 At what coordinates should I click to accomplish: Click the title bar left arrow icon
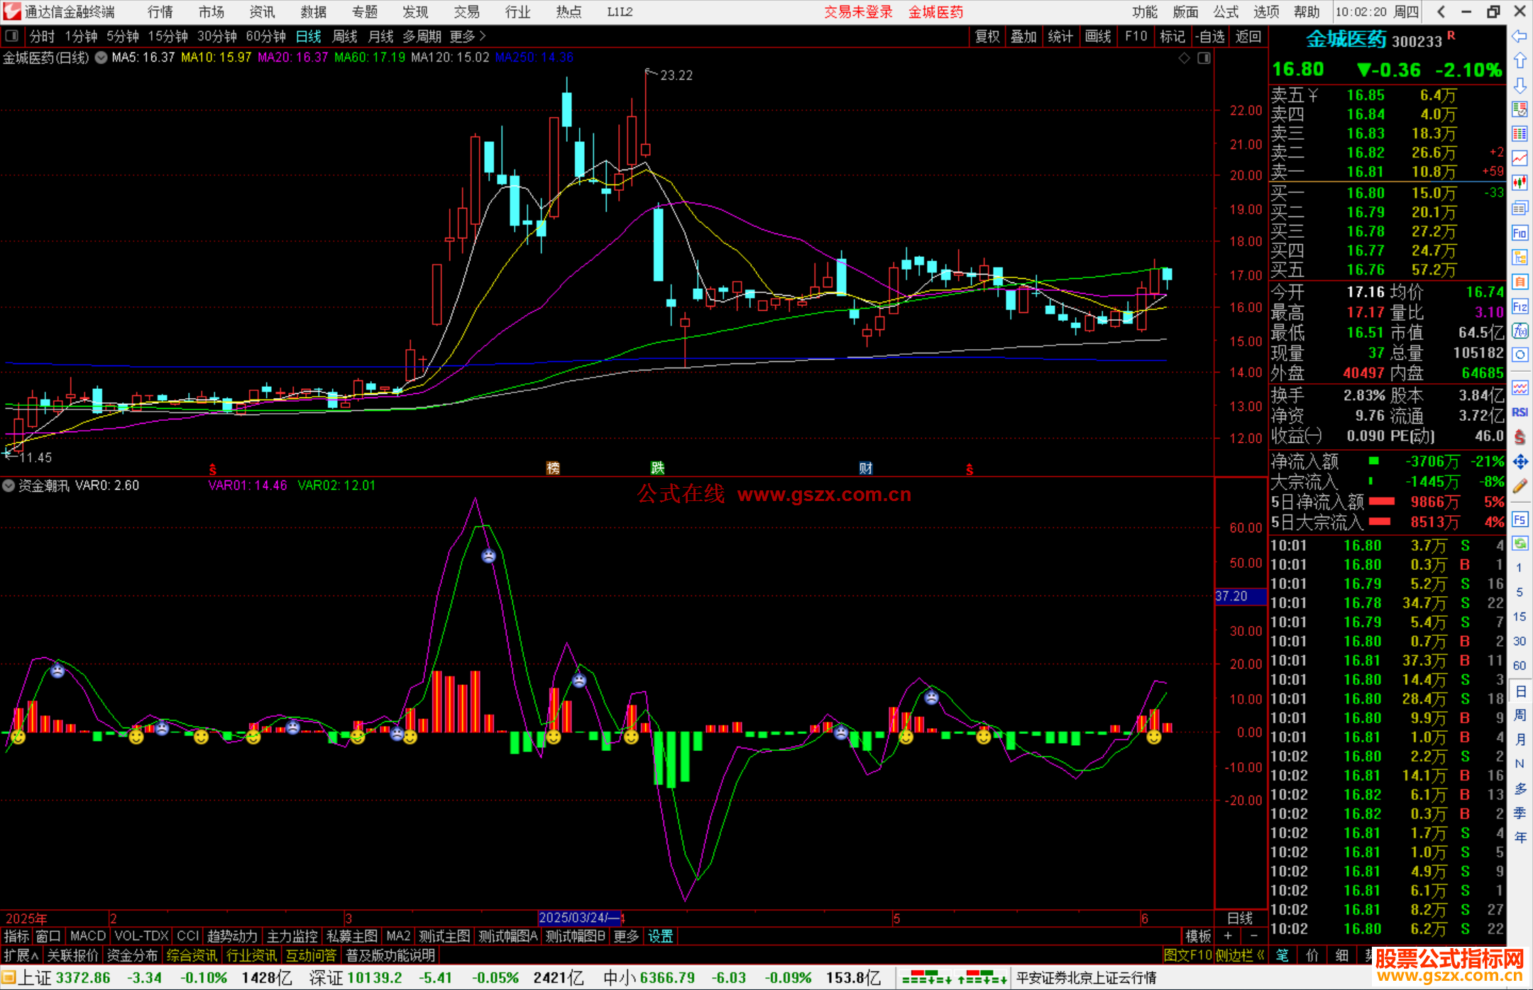click(1441, 11)
